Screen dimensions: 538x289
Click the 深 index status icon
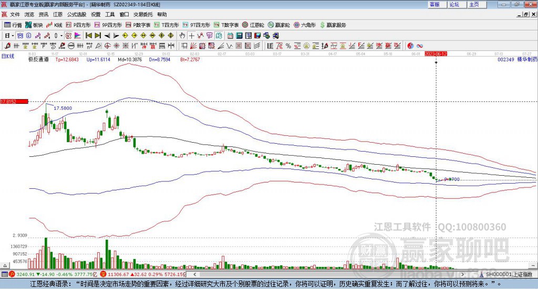104,274
